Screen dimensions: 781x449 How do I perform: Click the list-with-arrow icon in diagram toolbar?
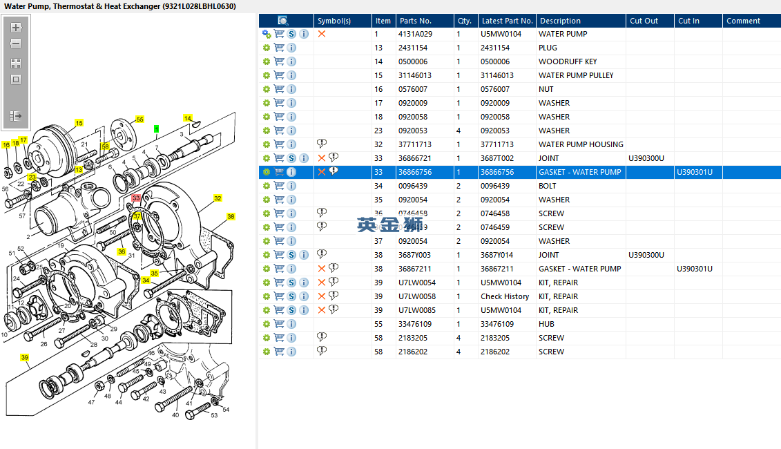(x=16, y=116)
